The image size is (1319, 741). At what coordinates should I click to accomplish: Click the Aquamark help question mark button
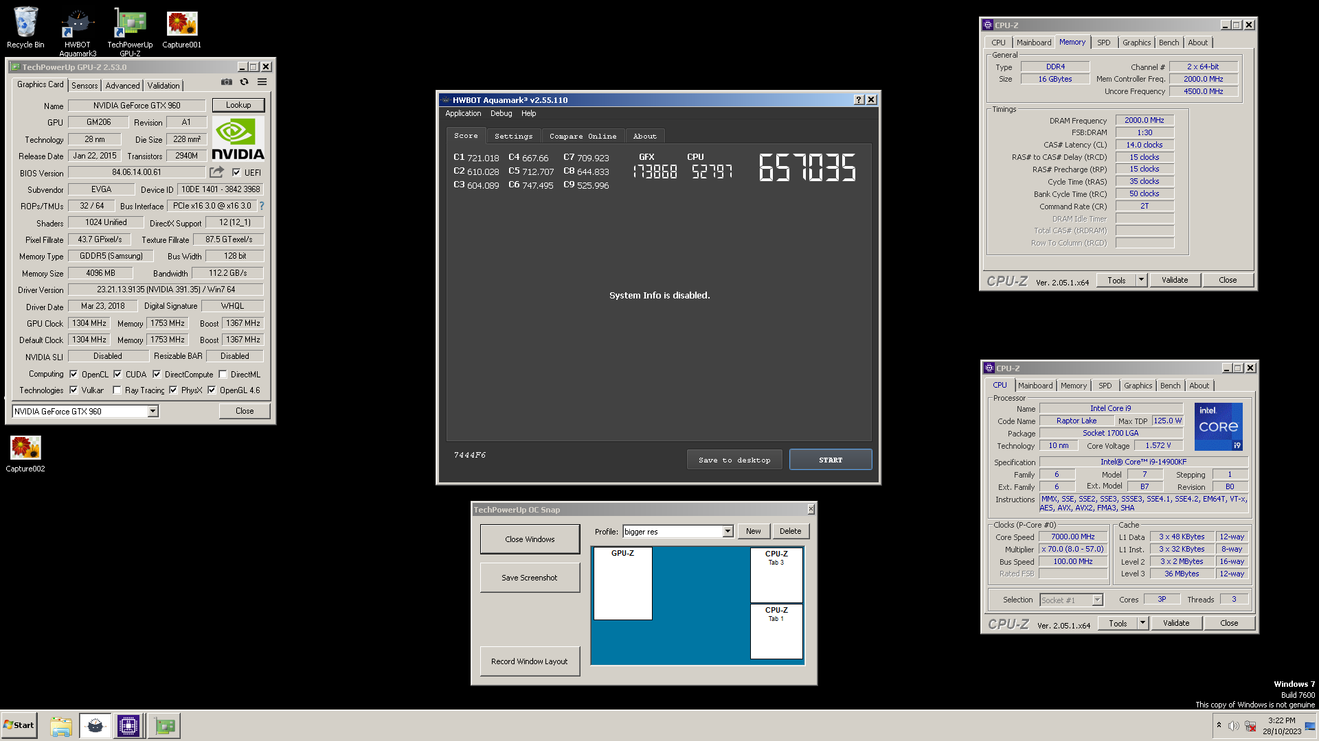click(859, 100)
